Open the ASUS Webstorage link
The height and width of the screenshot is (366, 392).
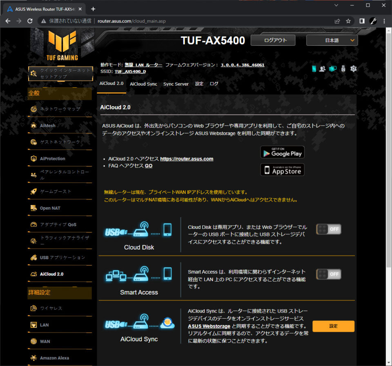tap(209, 326)
